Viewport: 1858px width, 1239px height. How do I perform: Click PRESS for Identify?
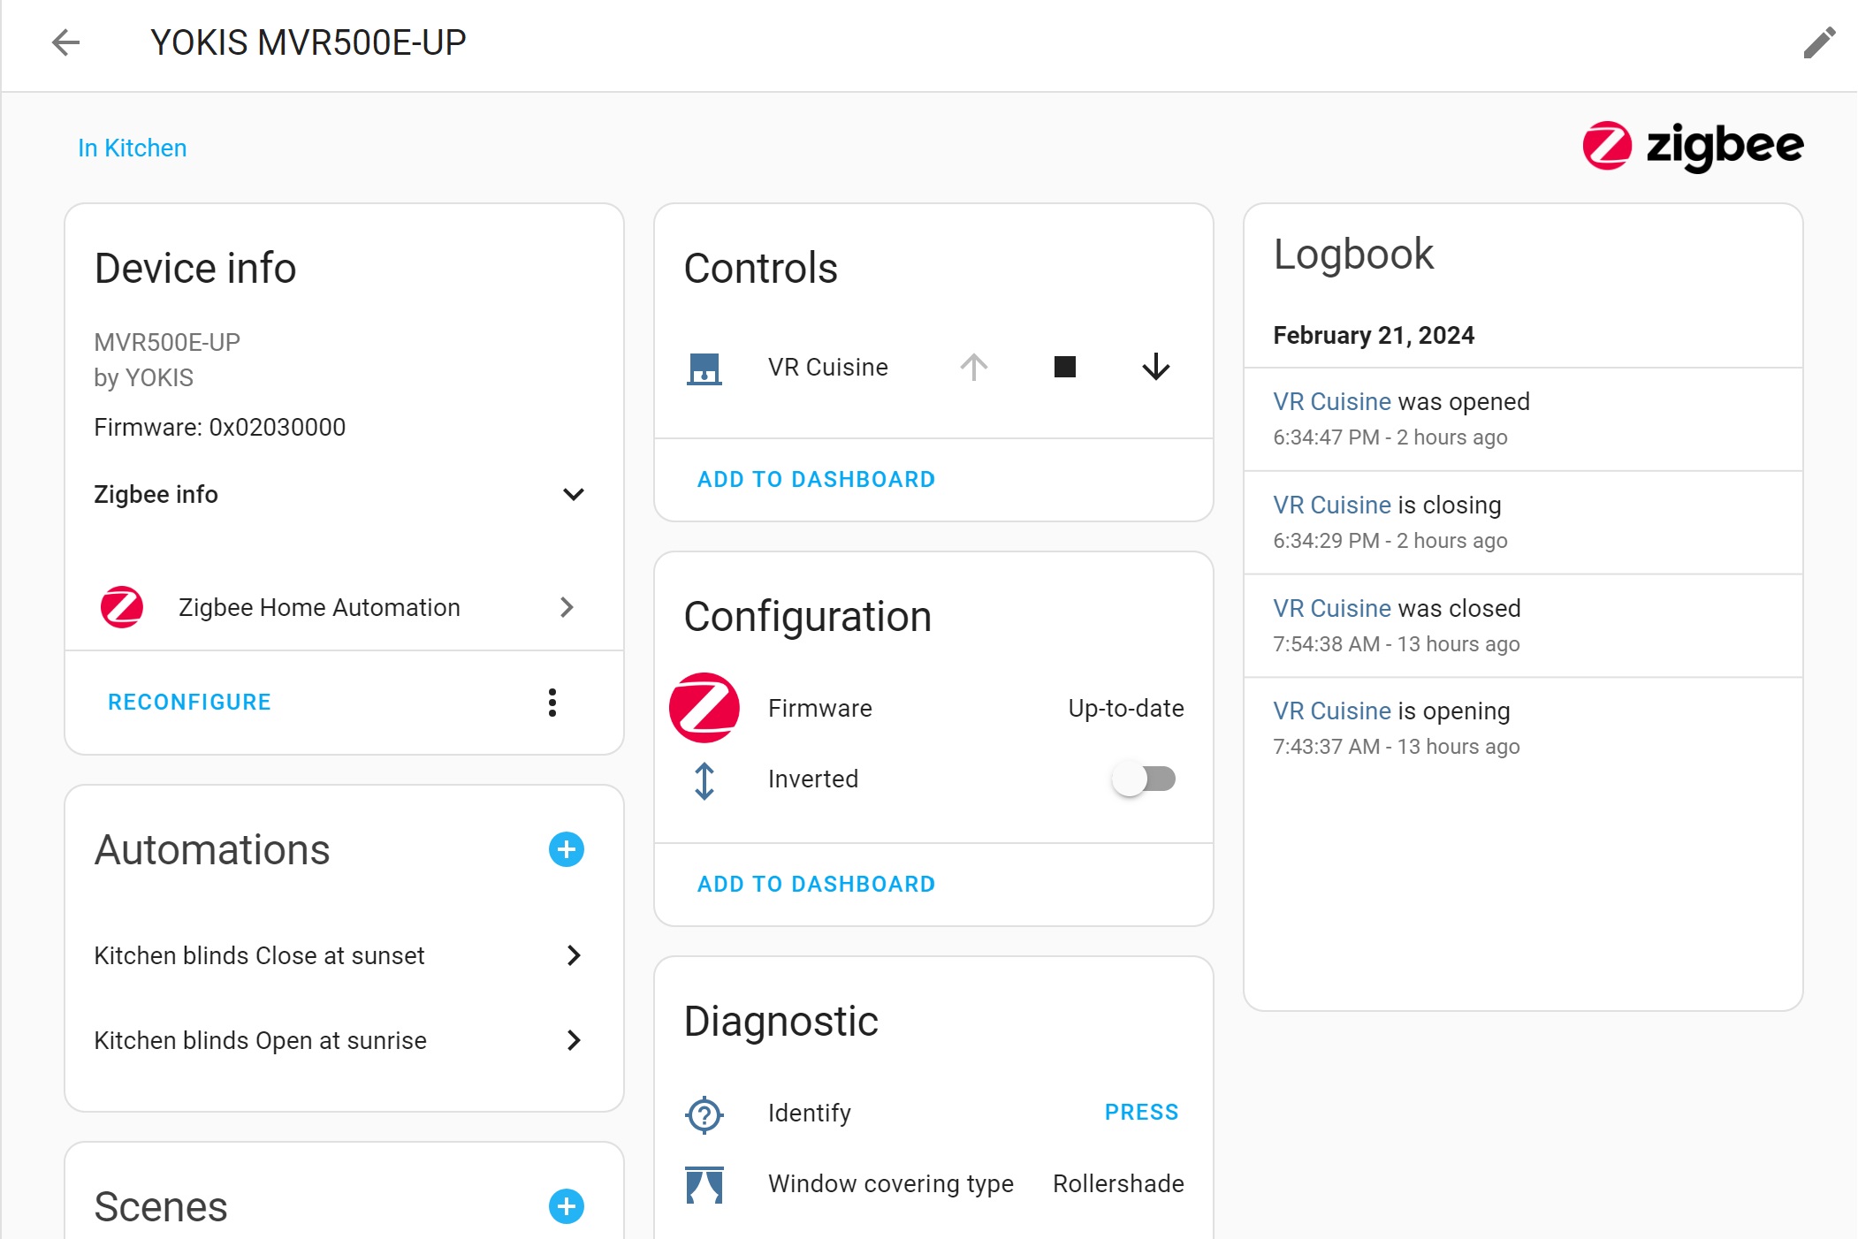click(1141, 1113)
